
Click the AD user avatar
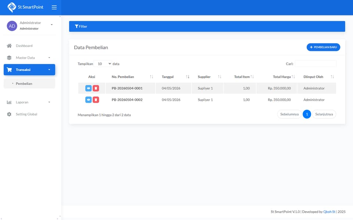(x=12, y=26)
